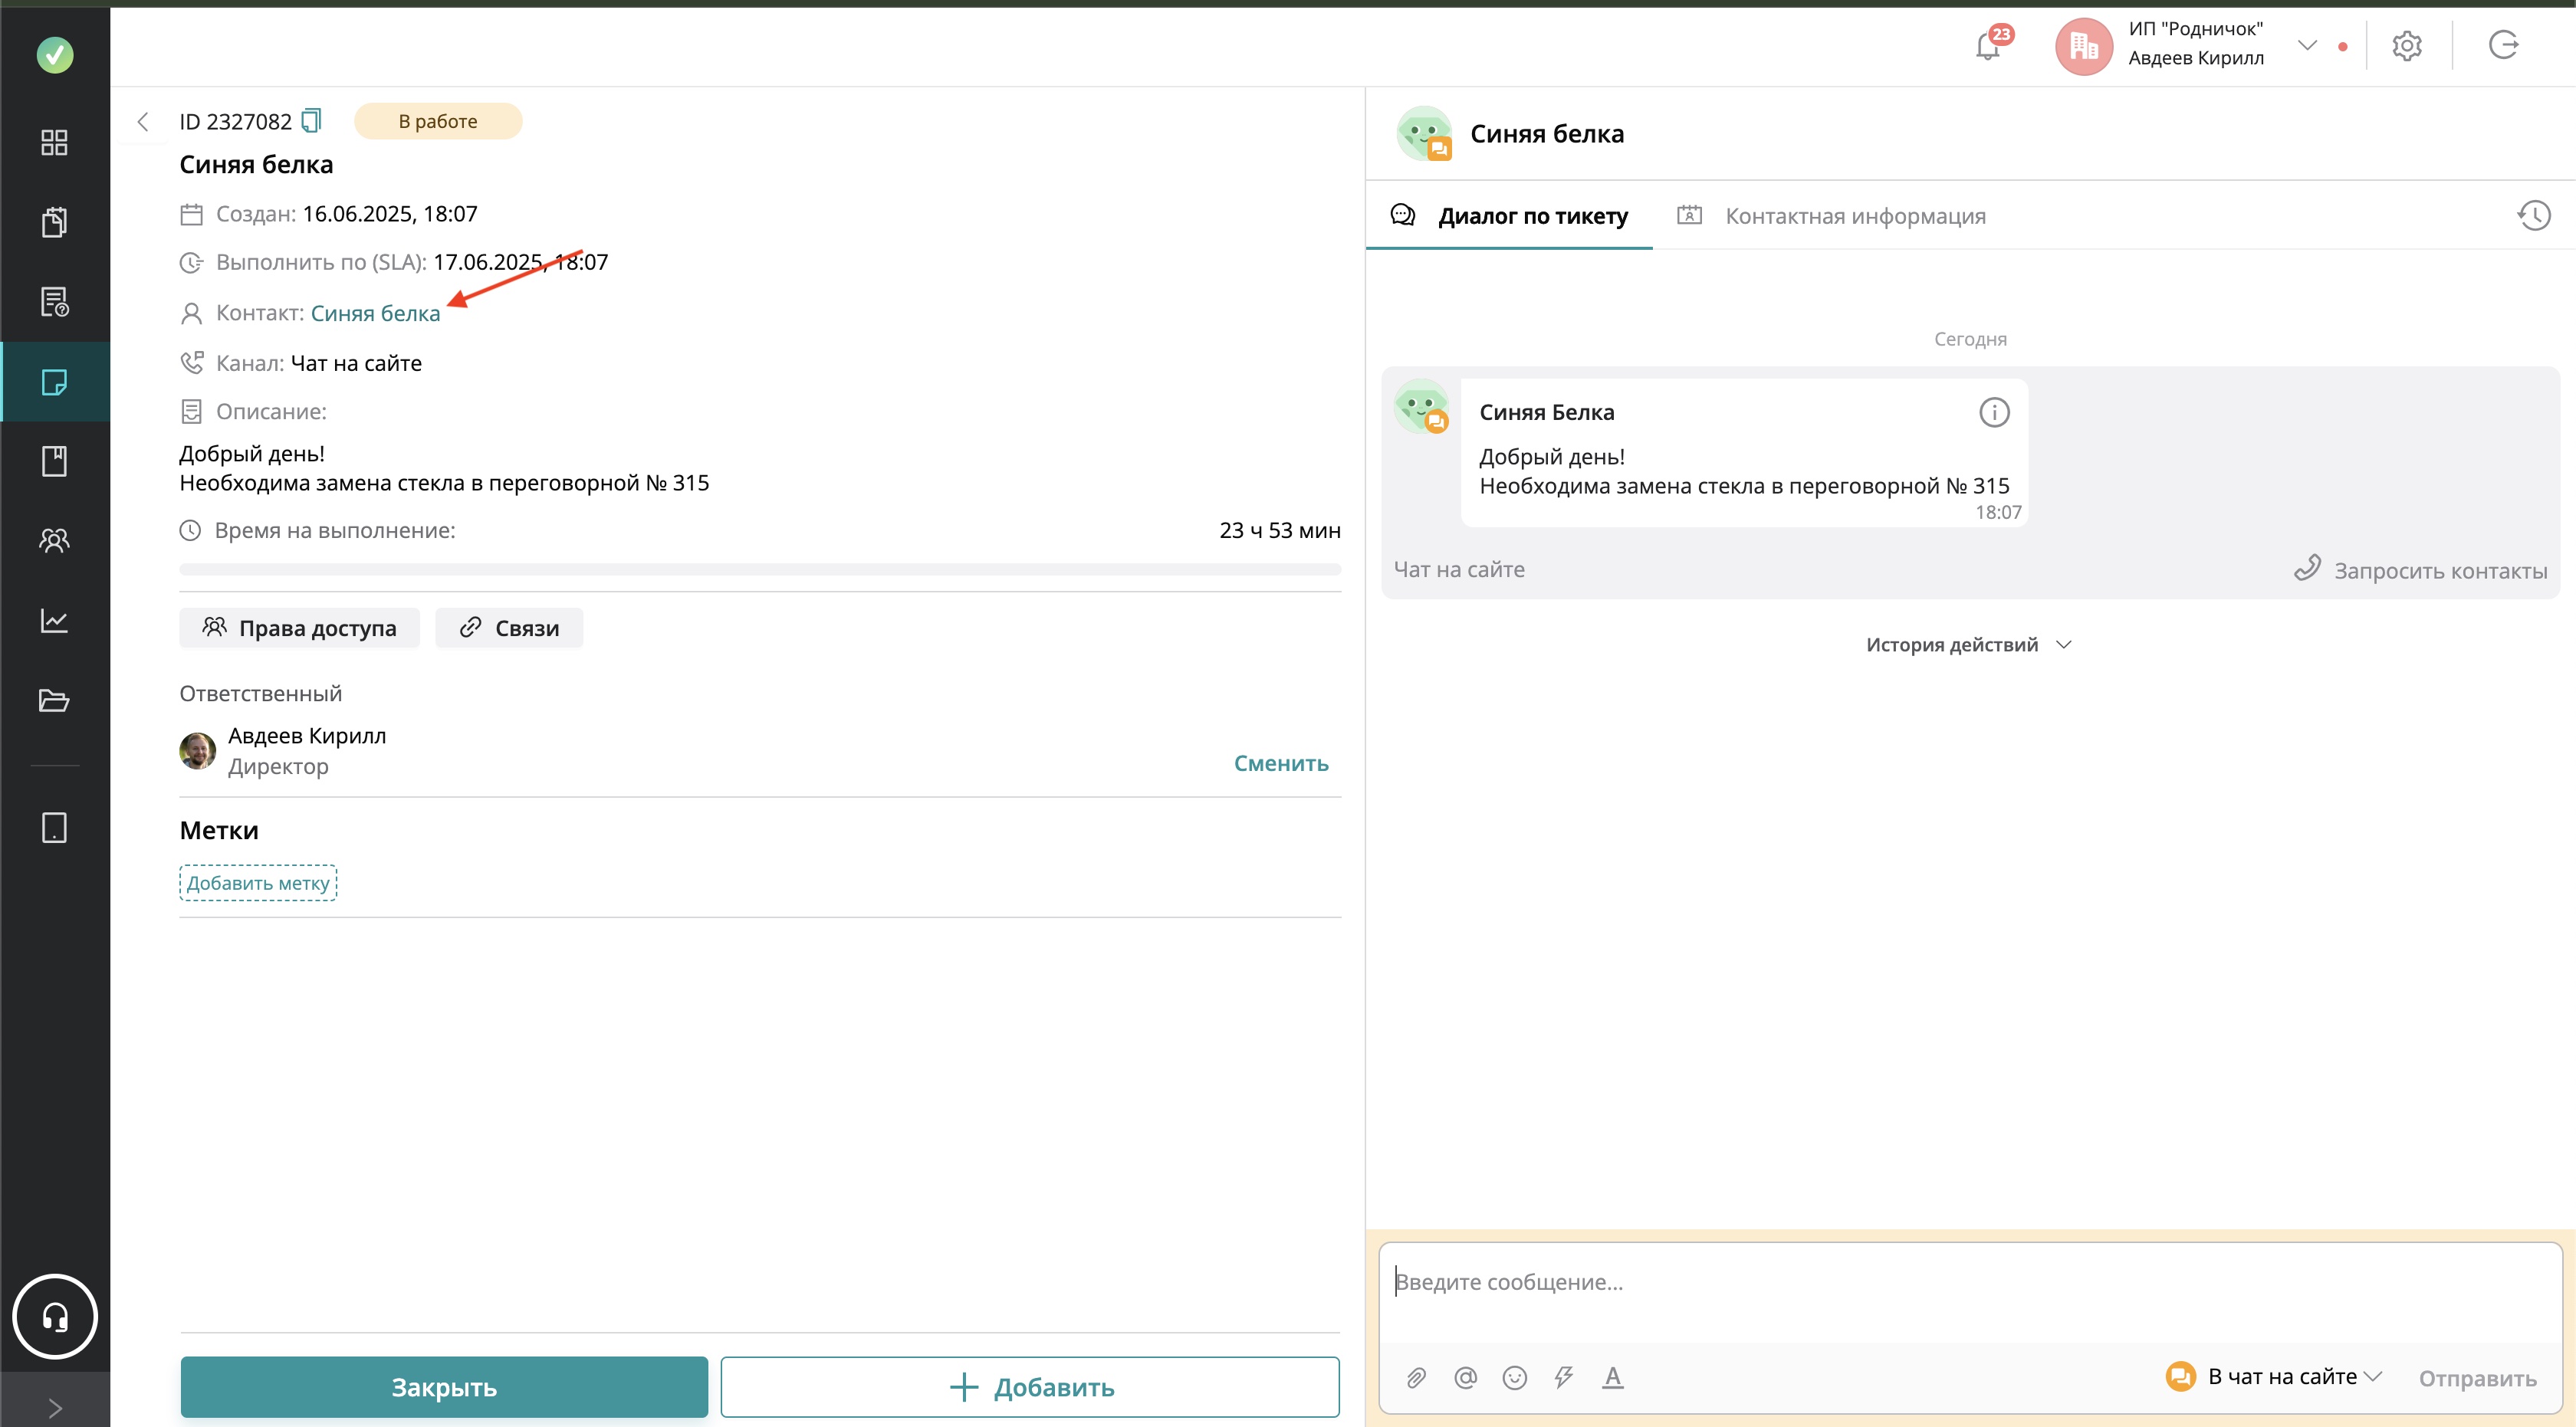This screenshot has height=1427, width=2576.
Task: Open quick replies lightning icon
Action: 1563,1378
